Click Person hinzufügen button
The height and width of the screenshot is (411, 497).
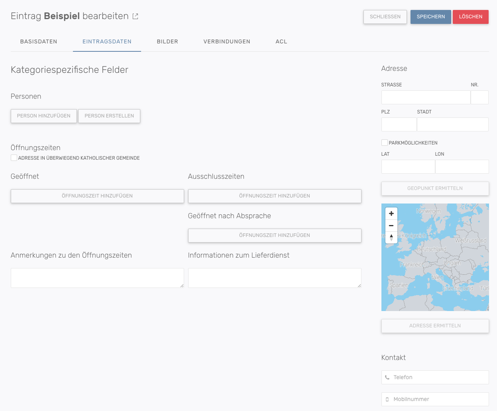click(x=44, y=116)
